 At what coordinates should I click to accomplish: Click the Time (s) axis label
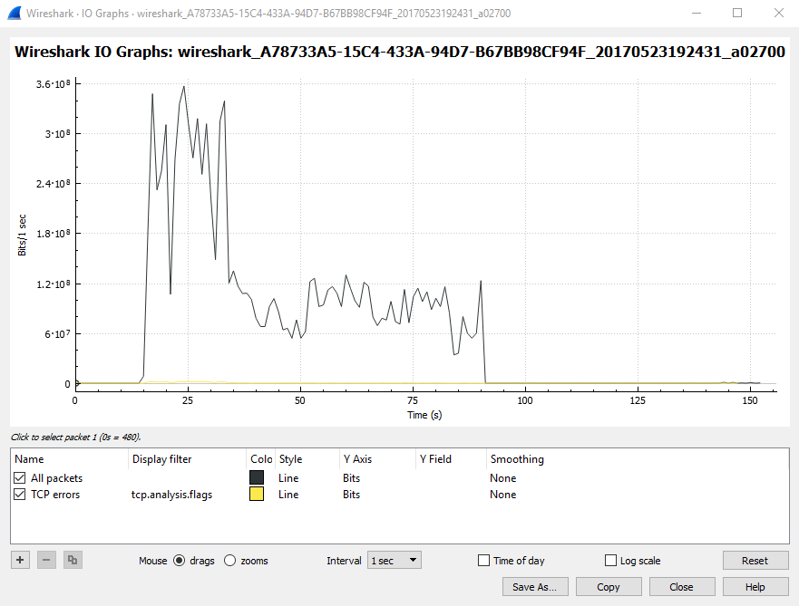click(x=424, y=415)
